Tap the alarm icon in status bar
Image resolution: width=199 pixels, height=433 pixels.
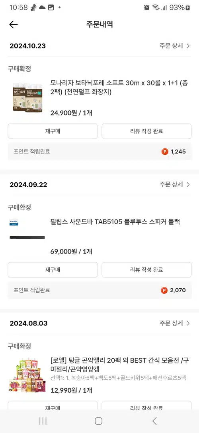pyautogui.click(x=146, y=8)
